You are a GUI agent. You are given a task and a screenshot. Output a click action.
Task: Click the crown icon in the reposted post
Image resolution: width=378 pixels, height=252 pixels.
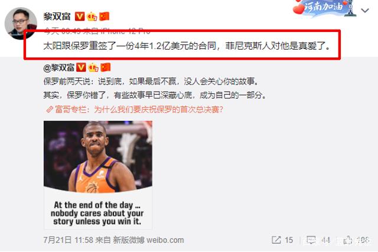click(93, 67)
